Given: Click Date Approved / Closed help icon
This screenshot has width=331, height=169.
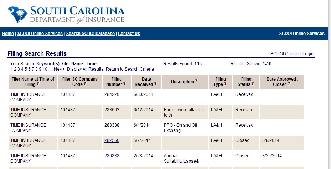Looking at the screenshot, I should pos(289,84).
